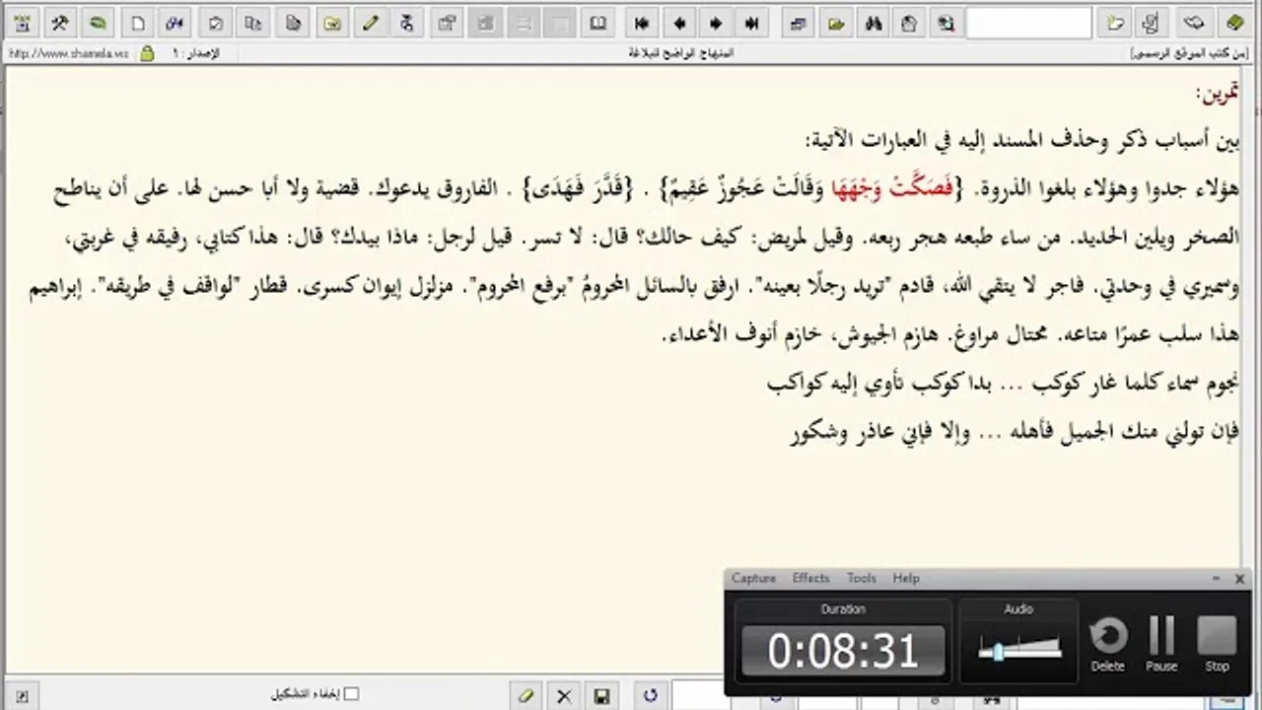The width and height of the screenshot is (1262, 710).
Task: Toggle the إخفاء التشكيل checkbox
Action: click(351, 694)
